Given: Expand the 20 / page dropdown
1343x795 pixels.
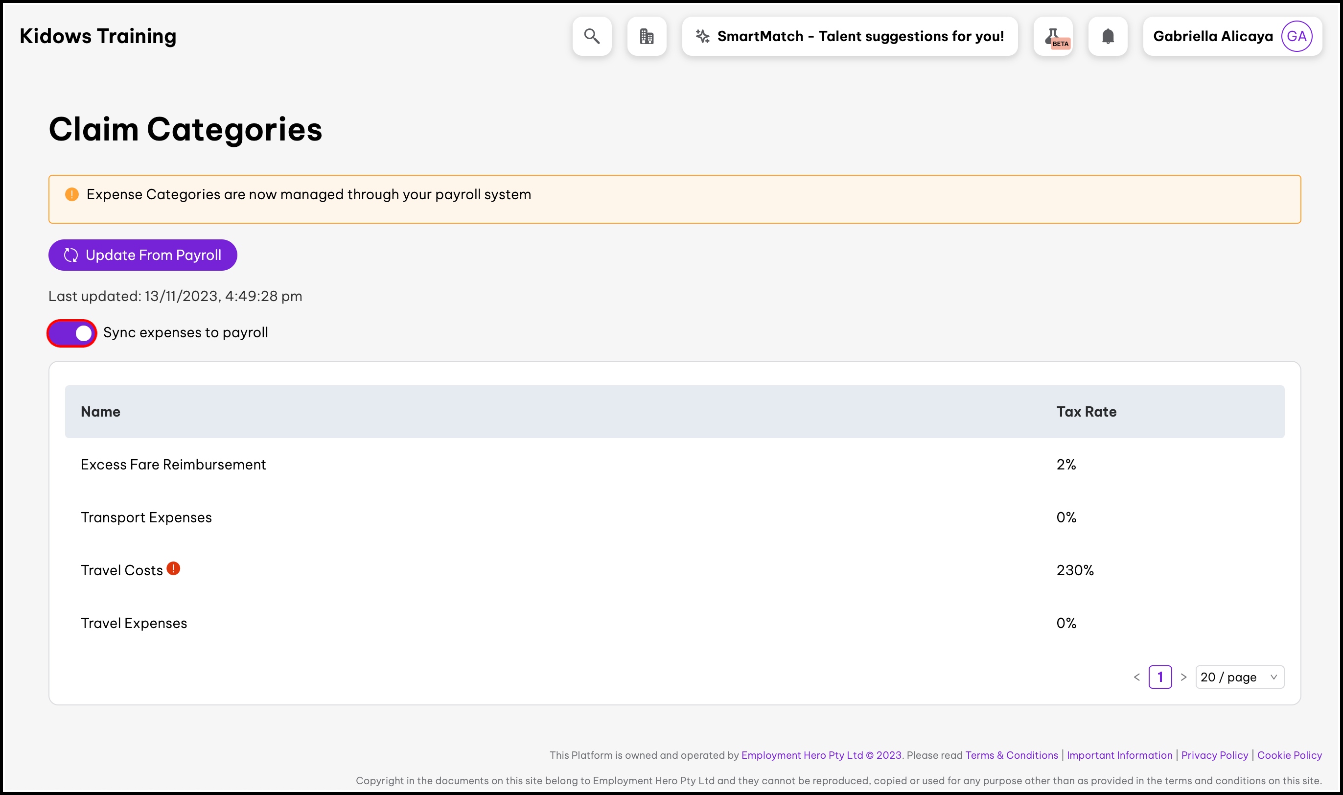Looking at the screenshot, I should click(x=1239, y=677).
